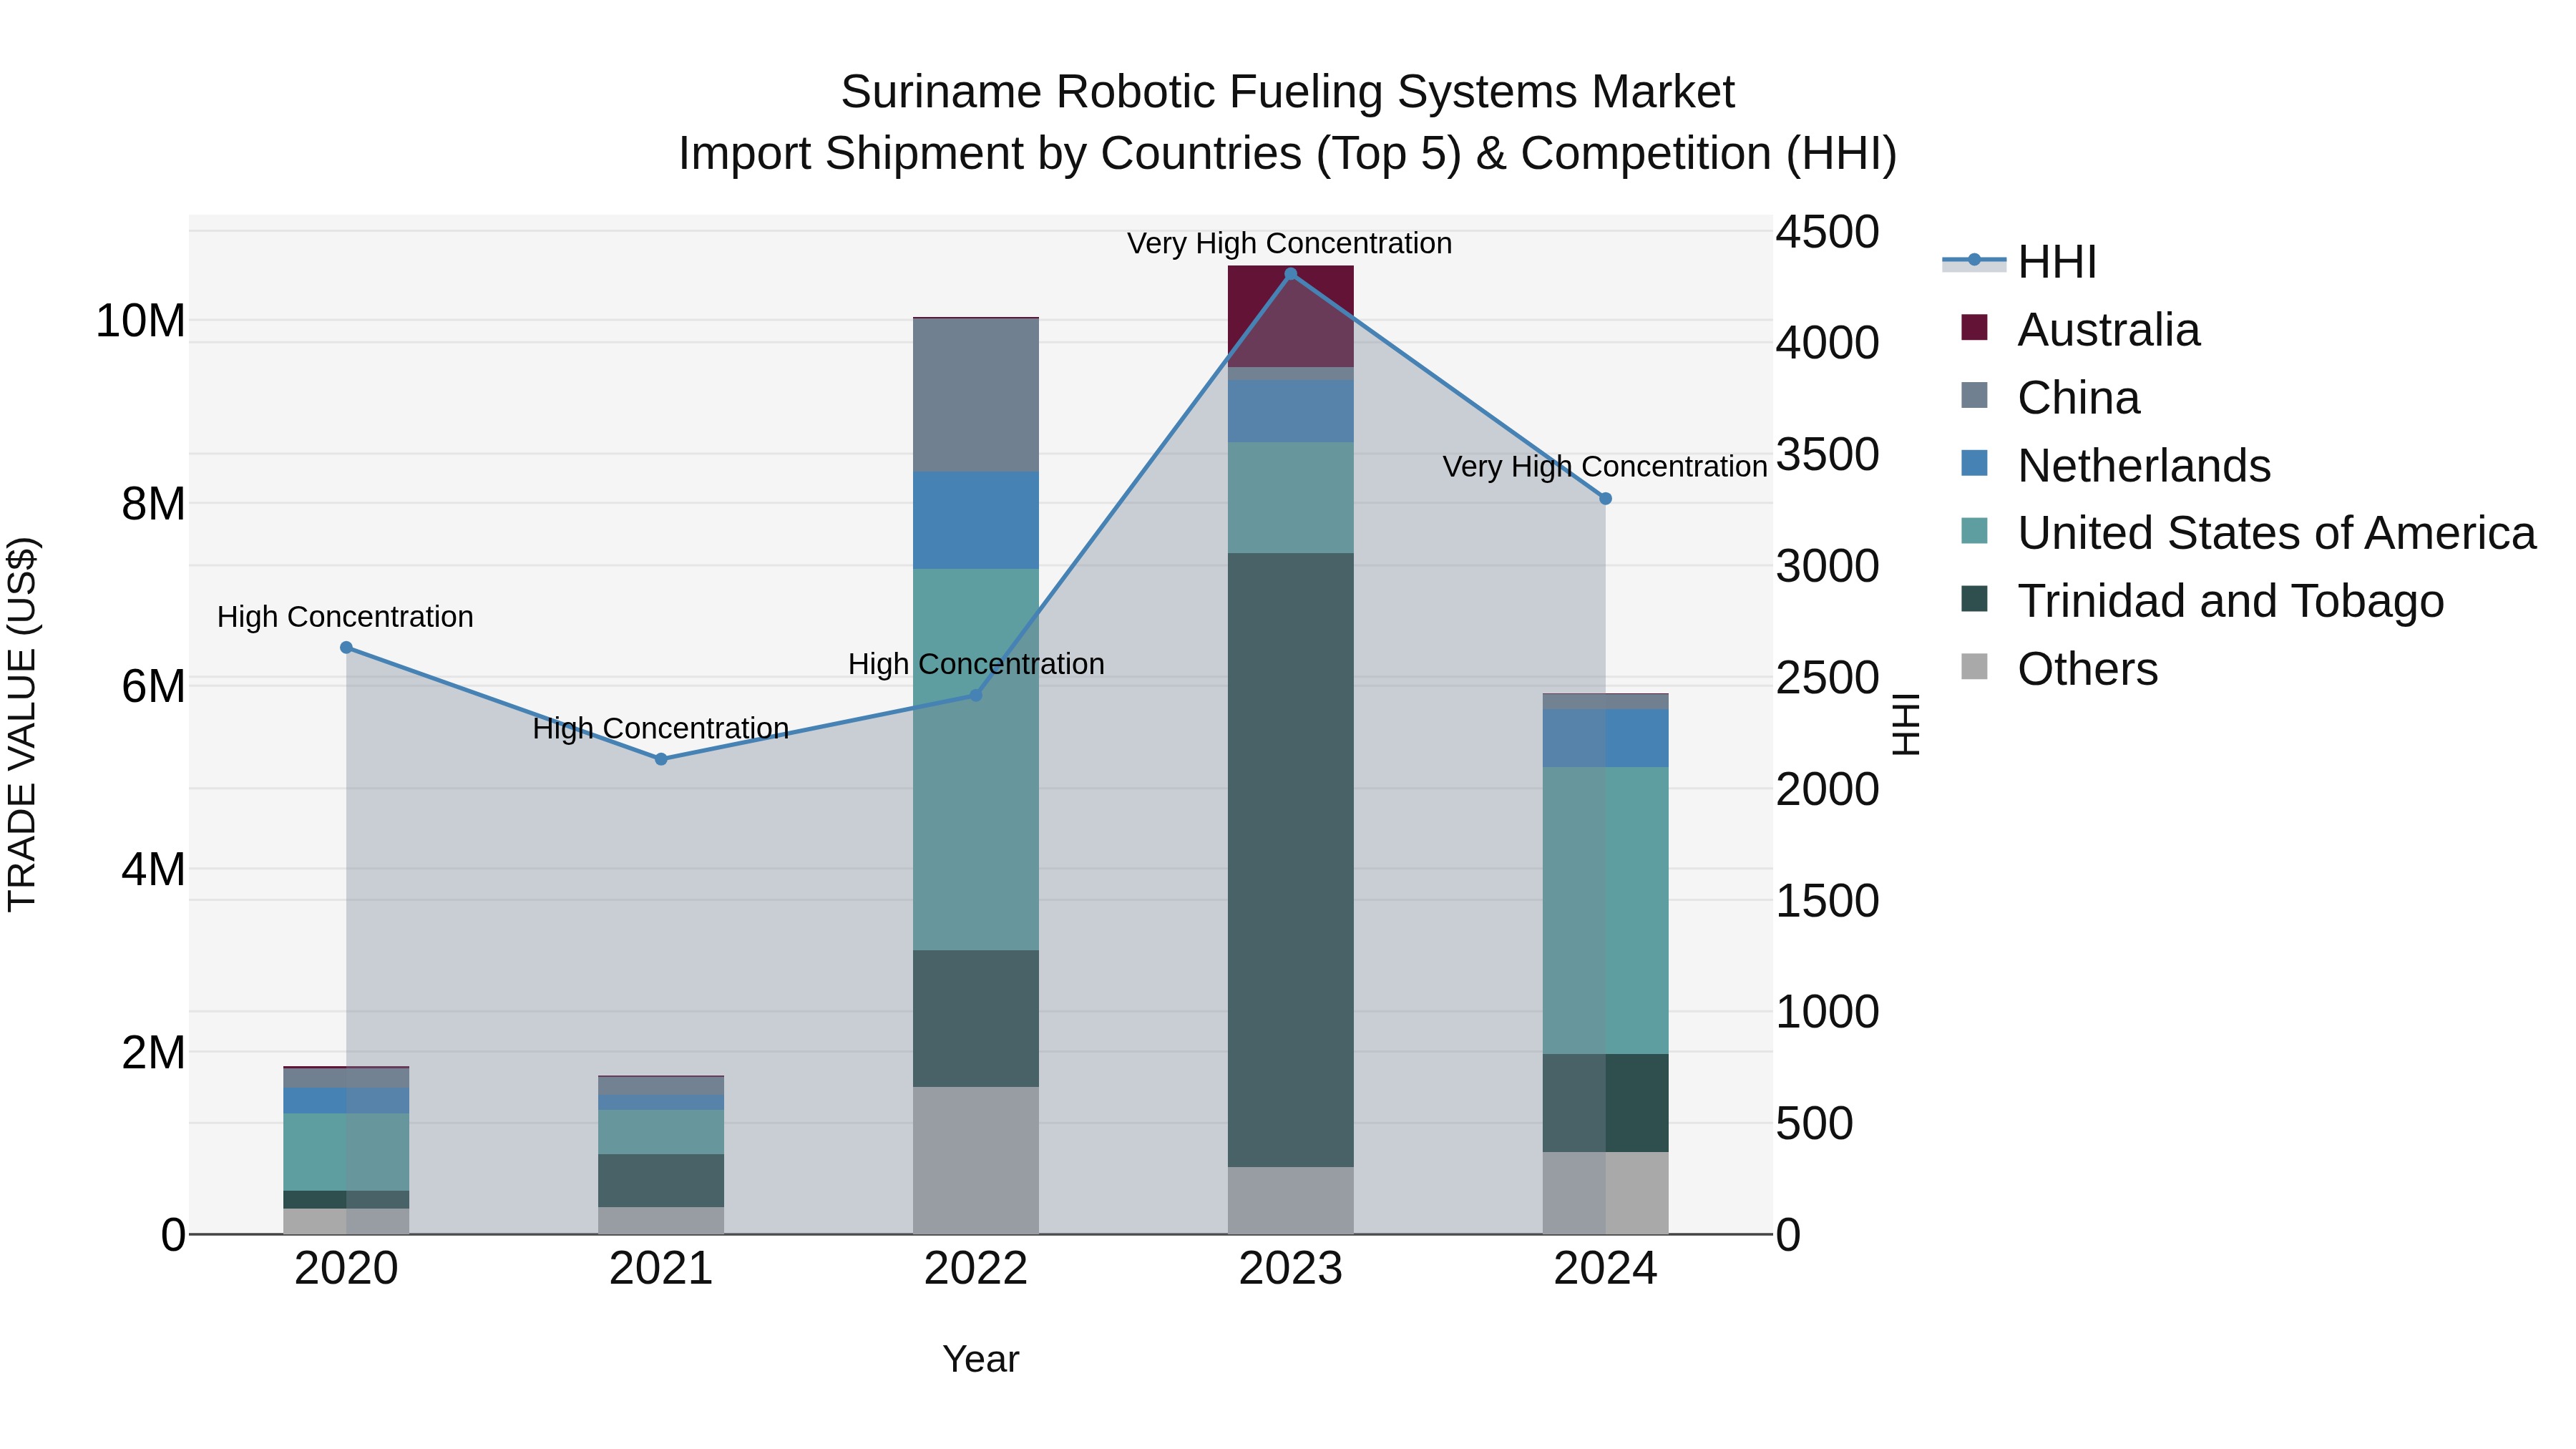Image resolution: width=2576 pixels, height=1449 pixels.
Task: Click the 'High Concentration' label above 2022
Action: click(976, 664)
